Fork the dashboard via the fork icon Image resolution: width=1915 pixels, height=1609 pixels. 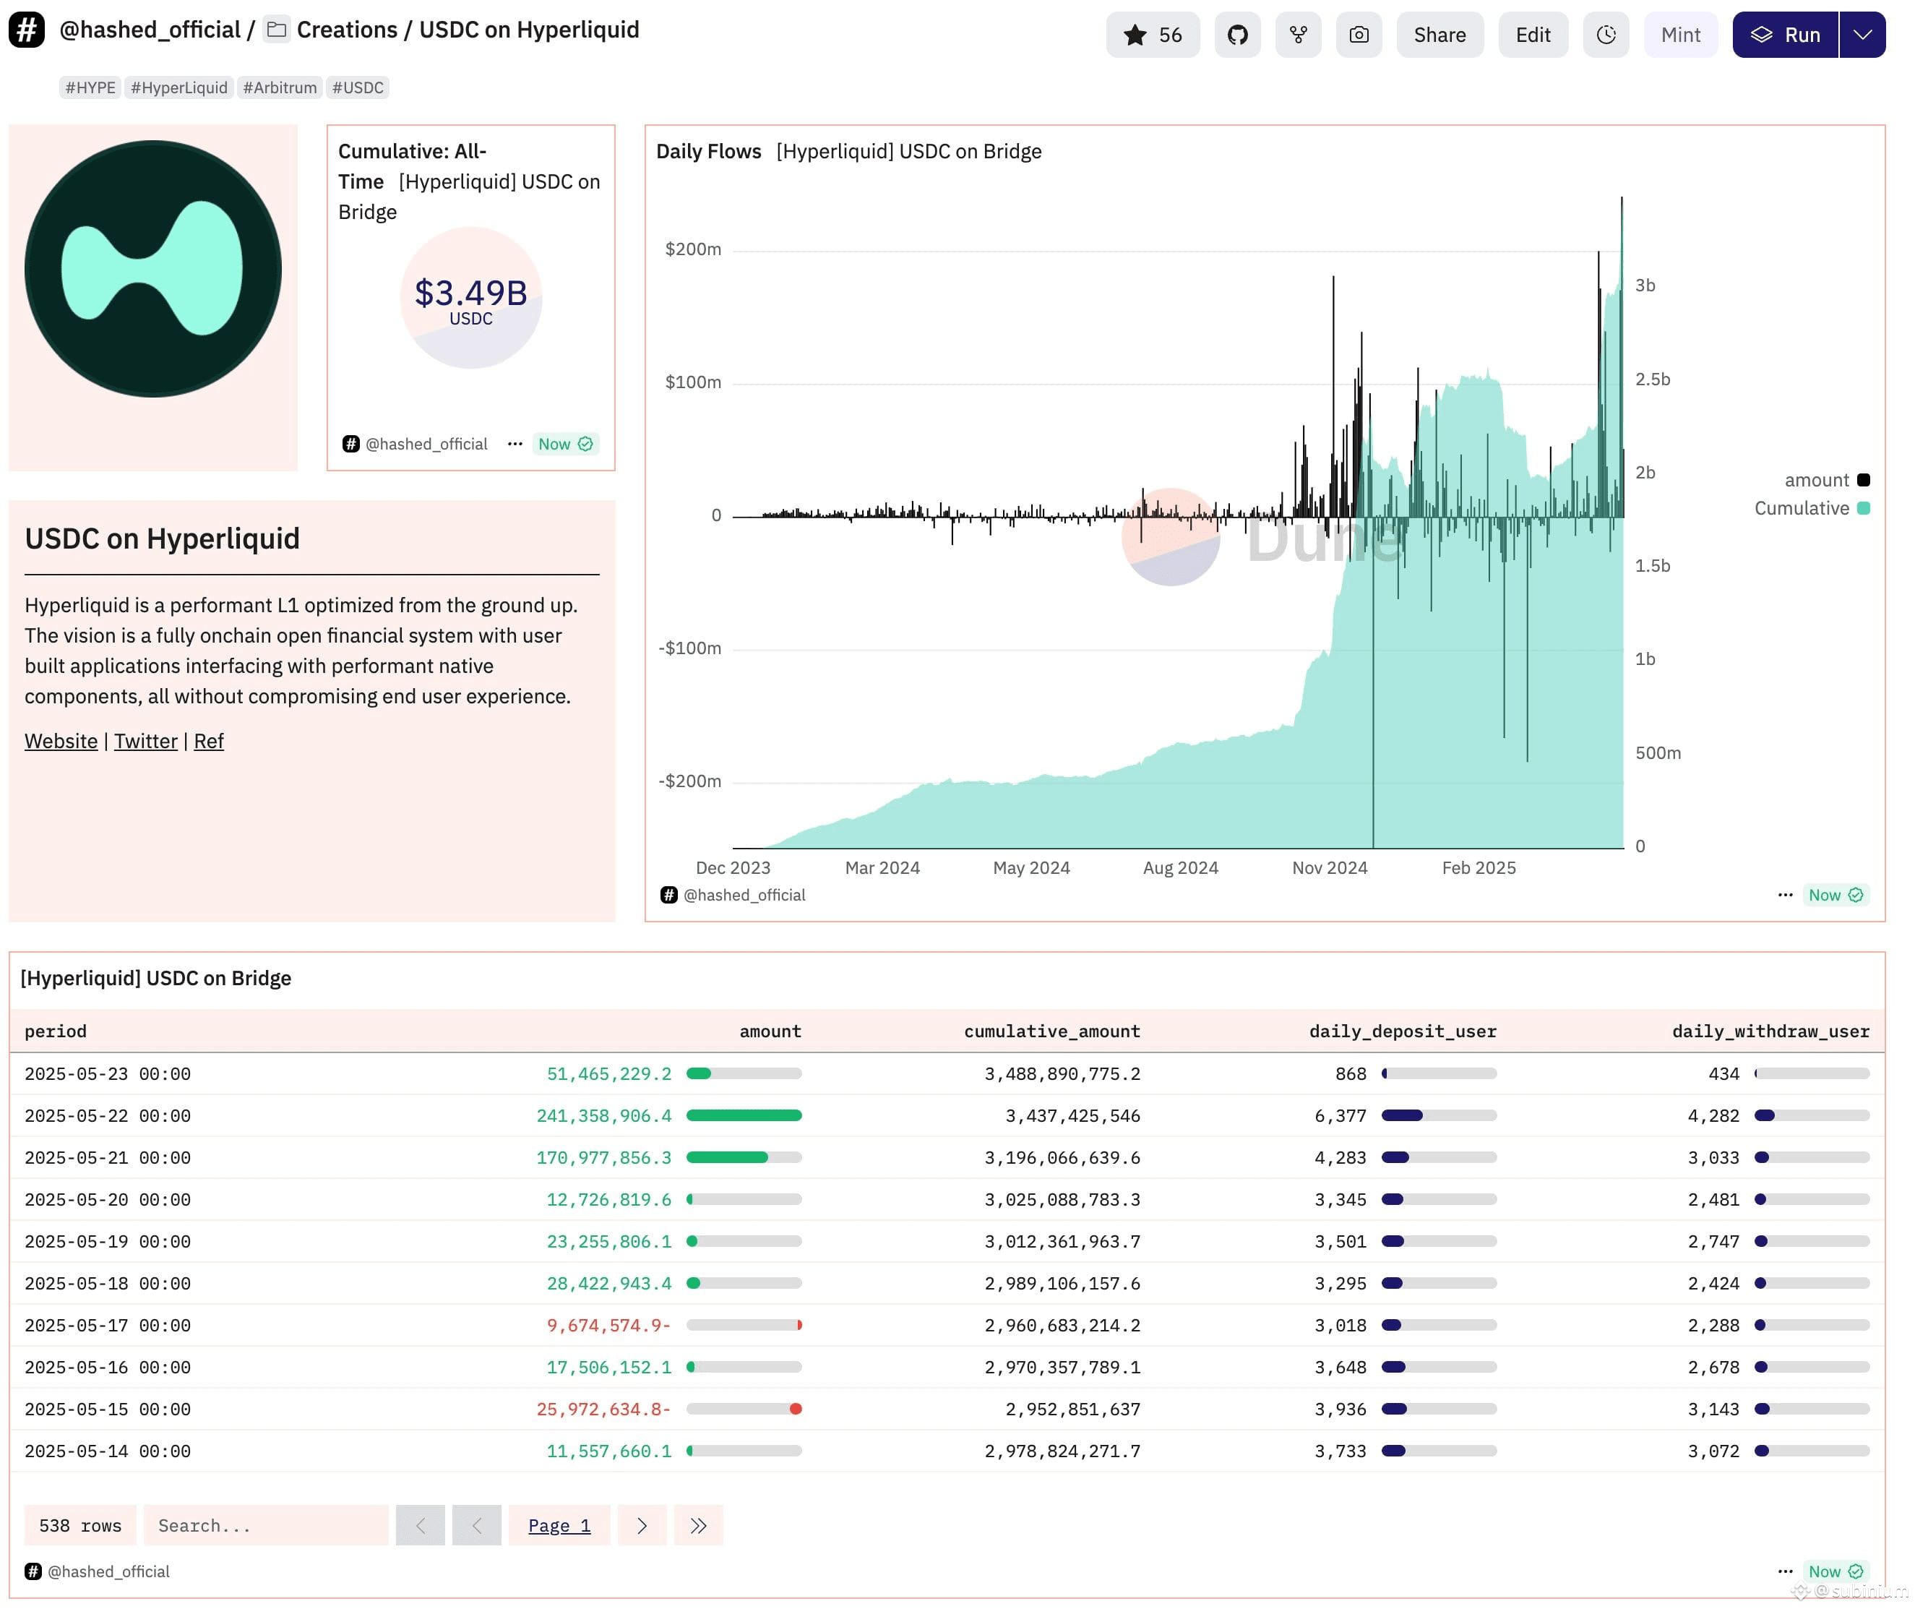(1299, 35)
